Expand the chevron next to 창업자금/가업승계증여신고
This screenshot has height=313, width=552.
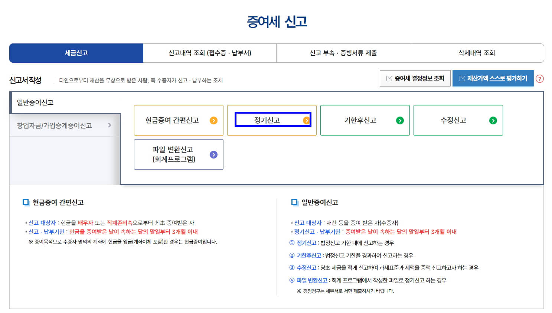point(110,125)
